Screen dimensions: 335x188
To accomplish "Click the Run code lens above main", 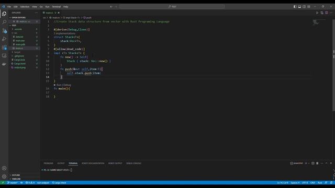I will point(59,85).
